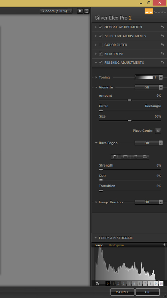
Task: Reset Color Filter with its arrow icon
Action: pos(162,45)
